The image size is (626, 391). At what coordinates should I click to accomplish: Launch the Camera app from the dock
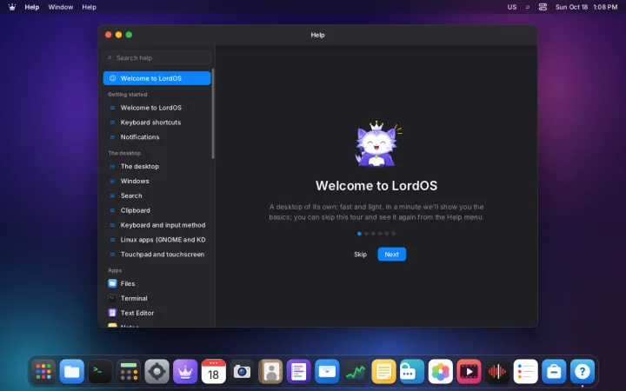pyautogui.click(x=242, y=372)
